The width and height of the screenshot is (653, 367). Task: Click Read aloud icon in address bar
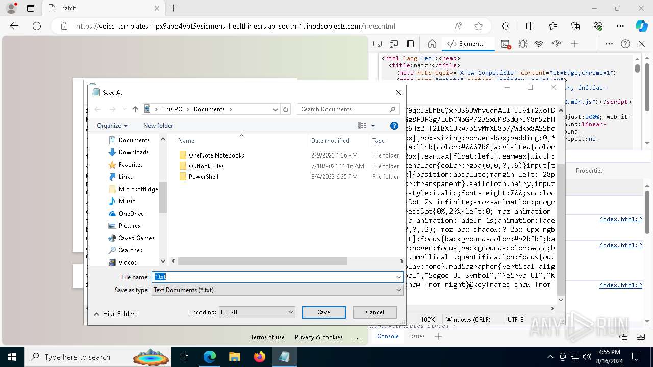458,26
